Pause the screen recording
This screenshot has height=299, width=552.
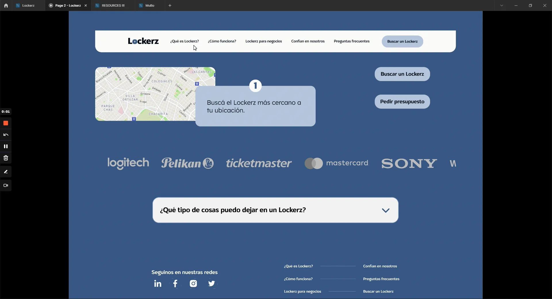(x=6, y=146)
